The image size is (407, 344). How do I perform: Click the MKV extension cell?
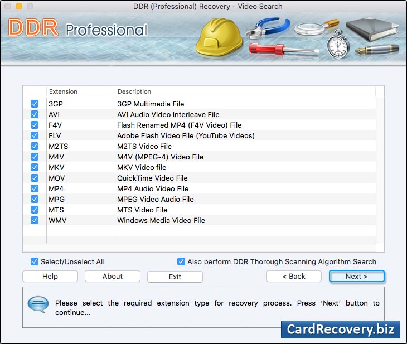pos(81,167)
